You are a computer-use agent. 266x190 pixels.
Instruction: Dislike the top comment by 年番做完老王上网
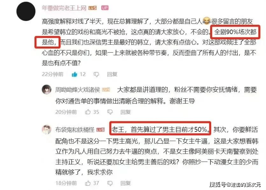(x=96, y=74)
